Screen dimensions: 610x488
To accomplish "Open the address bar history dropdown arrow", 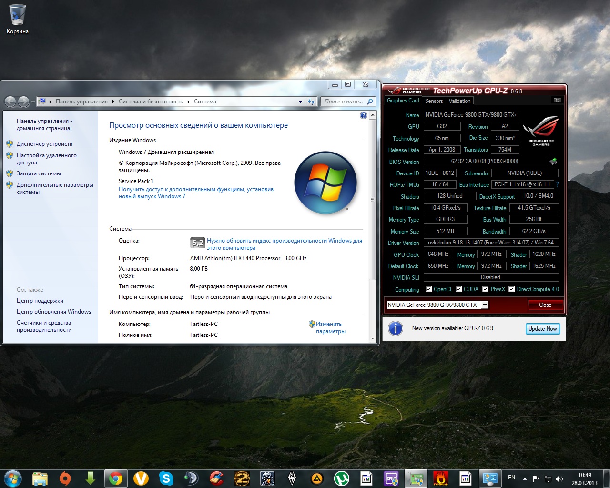I will [300, 102].
